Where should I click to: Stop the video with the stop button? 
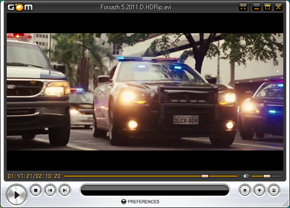click(x=36, y=190)
